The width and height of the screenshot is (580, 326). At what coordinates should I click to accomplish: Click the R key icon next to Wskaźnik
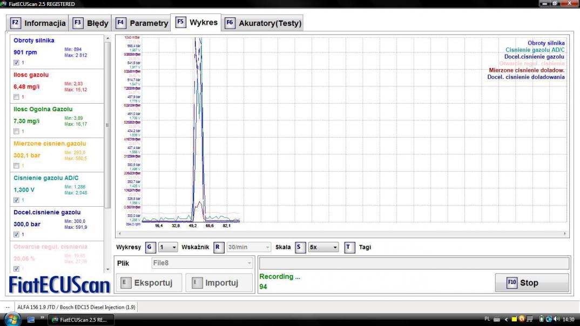click(x=219, y=247)
